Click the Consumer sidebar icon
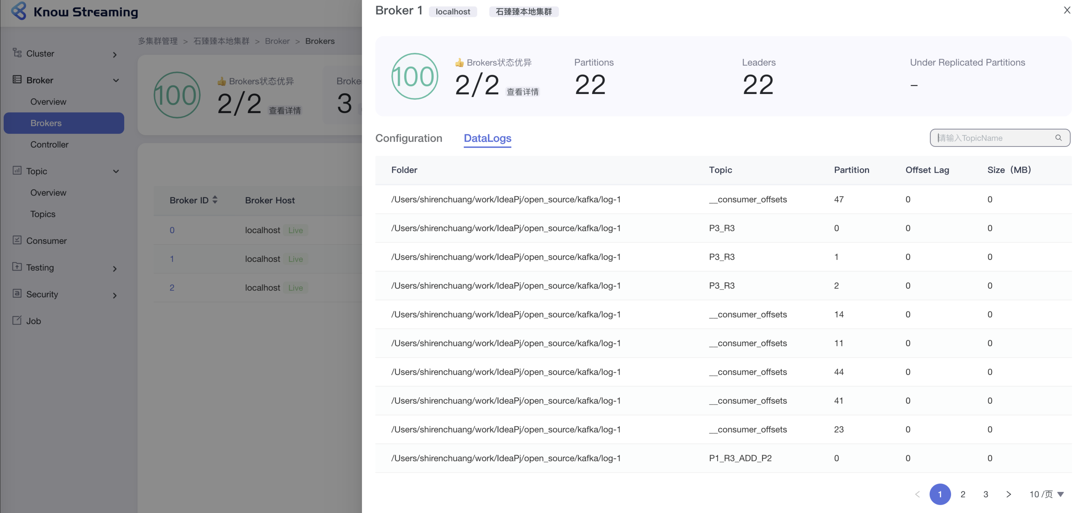1074x513 pixels. tap(17, 240)
